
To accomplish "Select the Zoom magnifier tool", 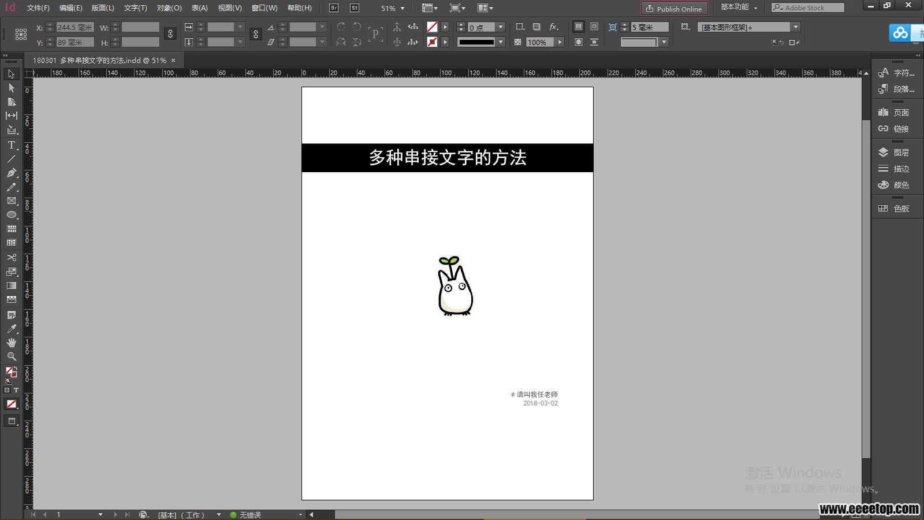I will pos(11,356).
